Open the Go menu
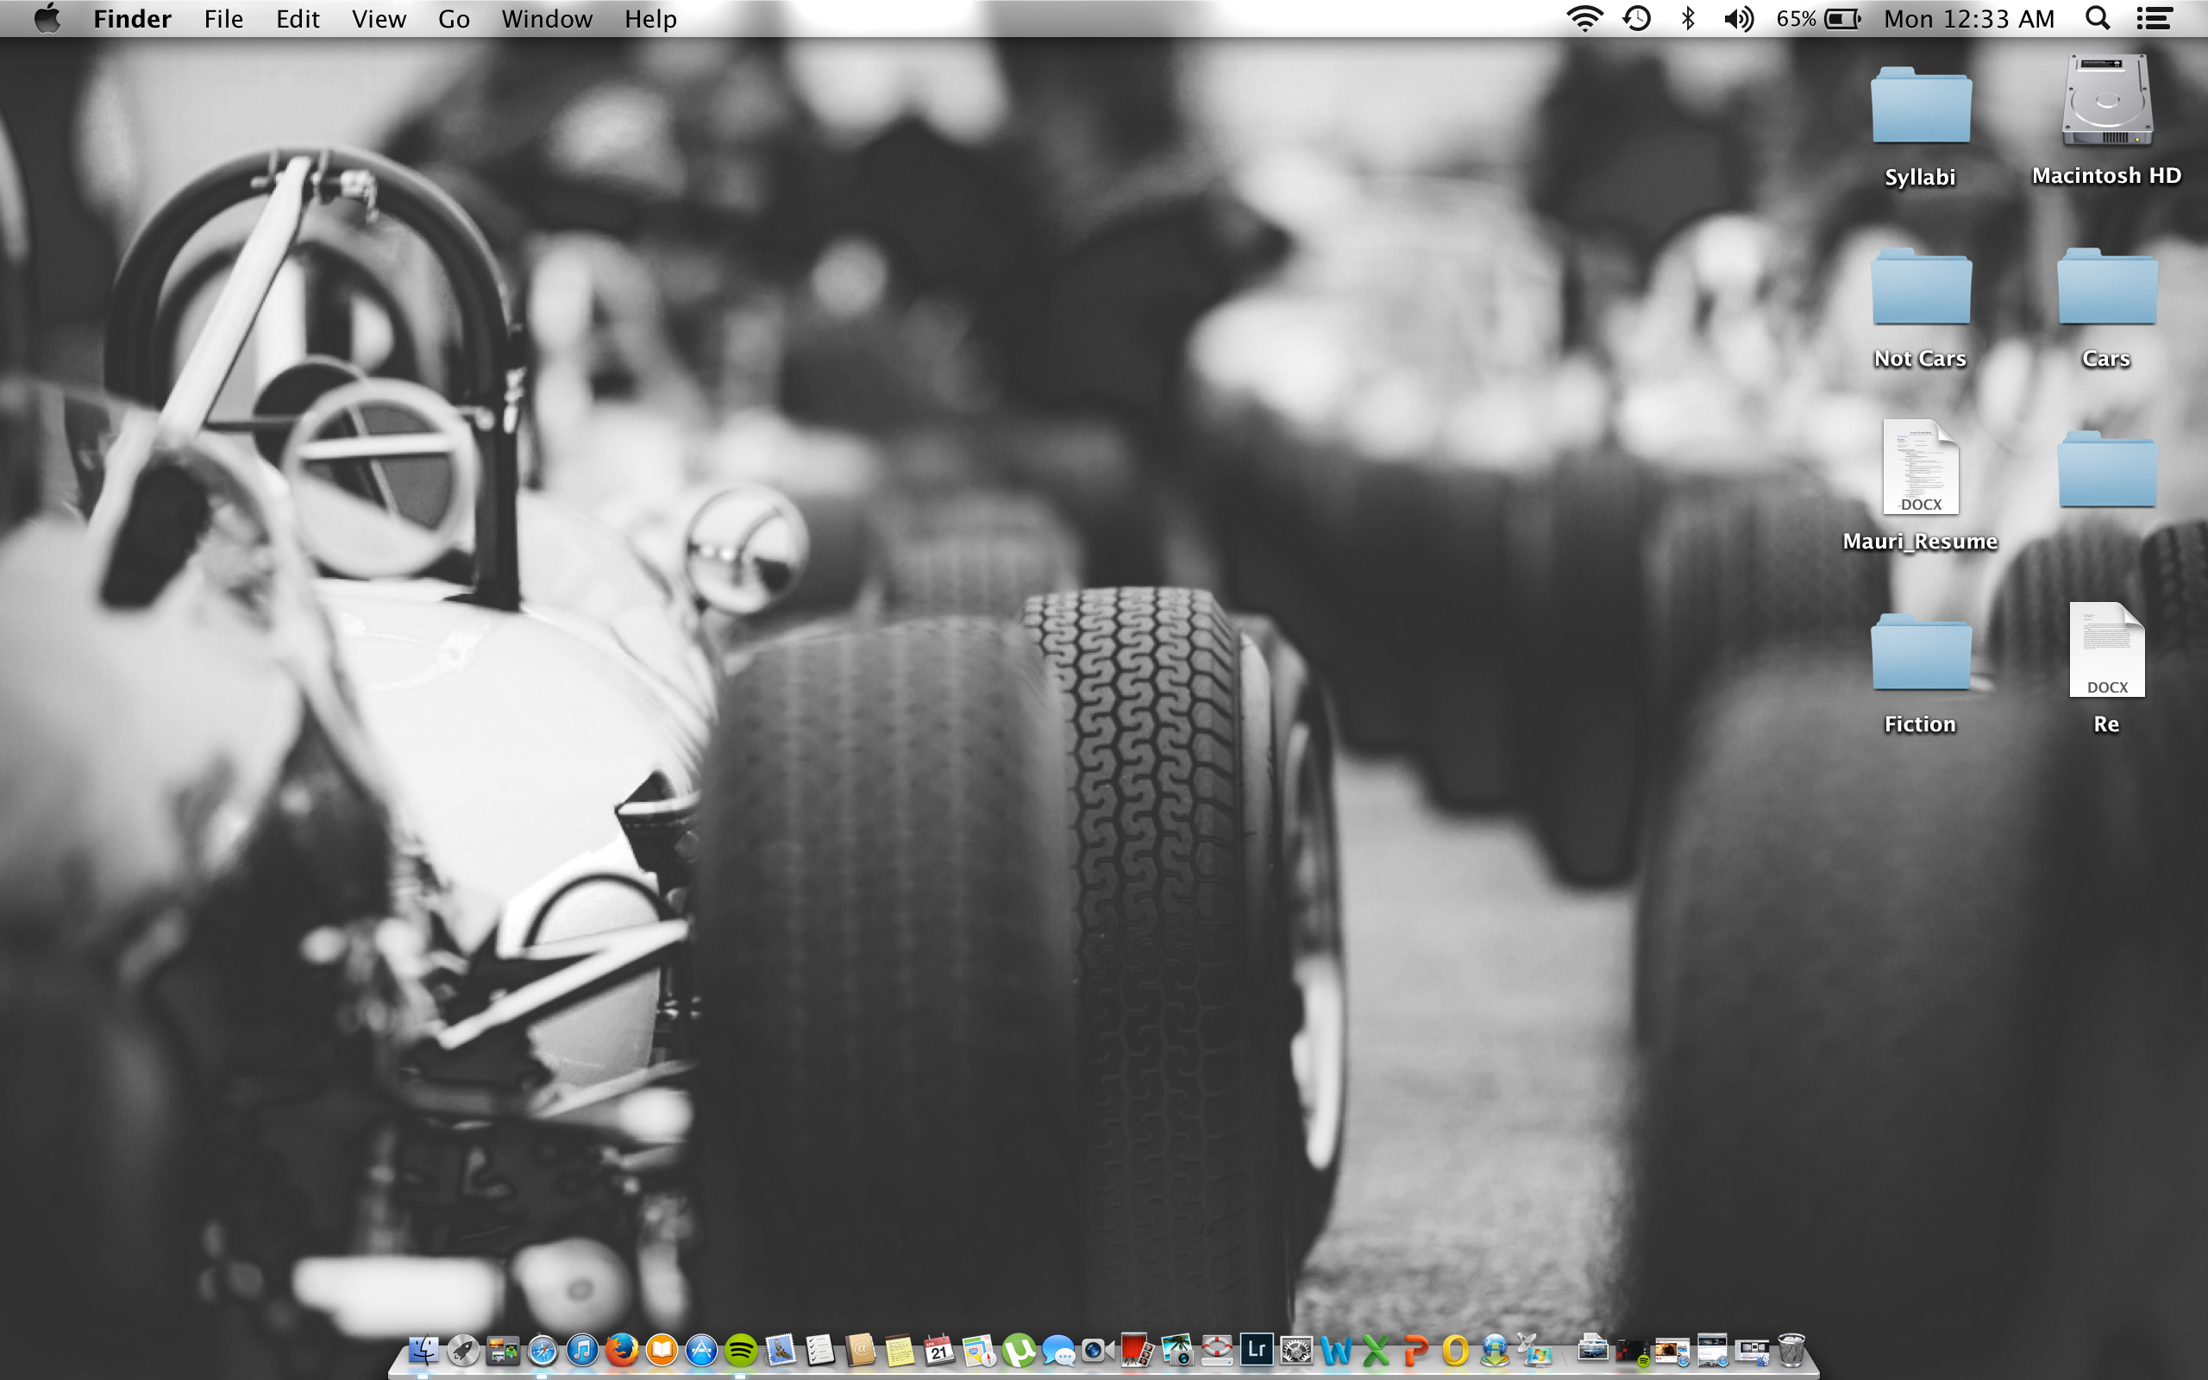 [x=454, y=18]
